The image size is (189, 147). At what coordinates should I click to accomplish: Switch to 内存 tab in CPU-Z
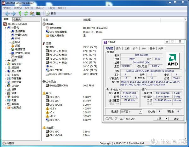click(135, 49)
